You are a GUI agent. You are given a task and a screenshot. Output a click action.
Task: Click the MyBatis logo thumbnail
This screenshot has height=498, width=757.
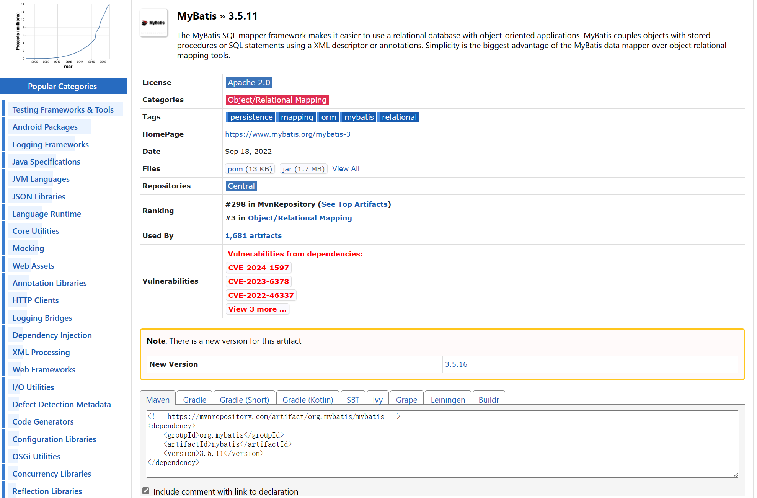(154, 23)
